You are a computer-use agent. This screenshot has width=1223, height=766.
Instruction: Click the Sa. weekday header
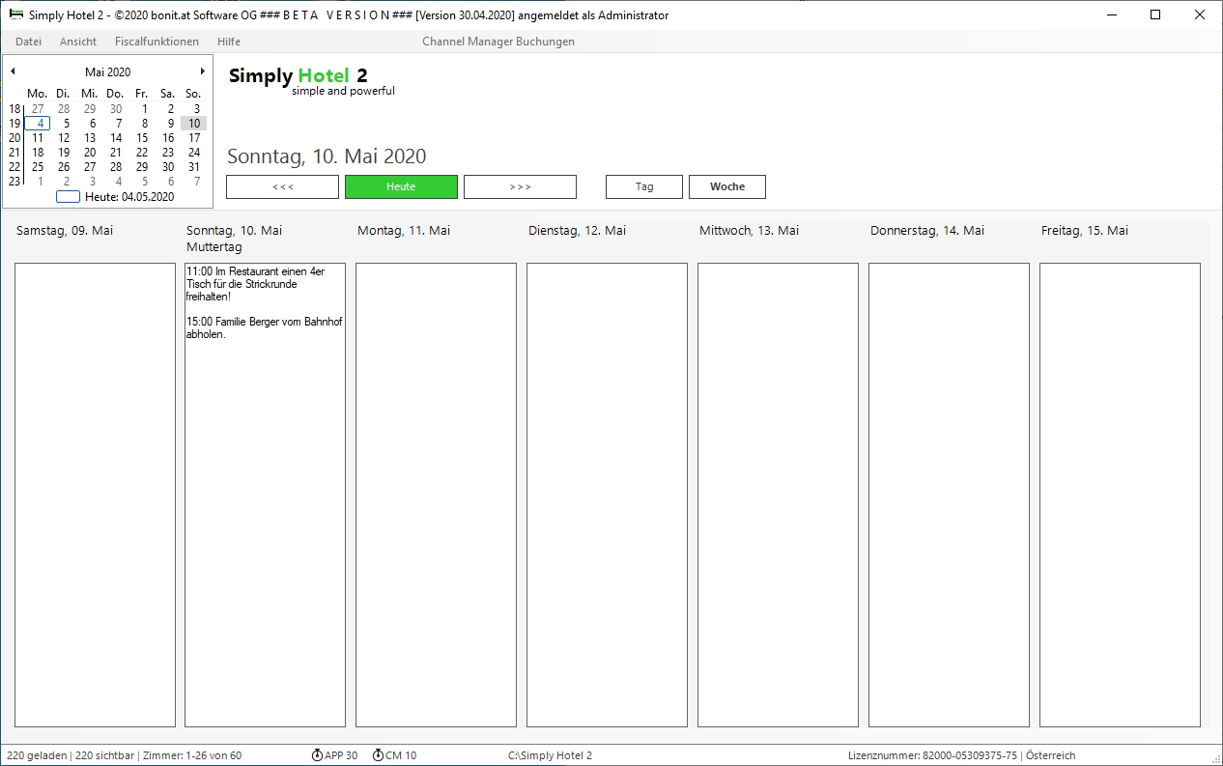pyautogui.click(x=167, y=94)
